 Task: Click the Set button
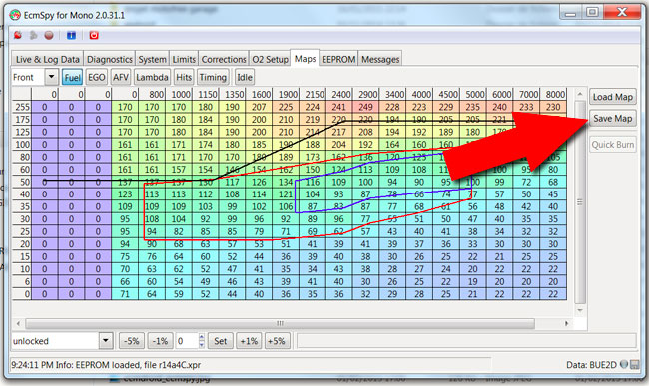(221, 341)
